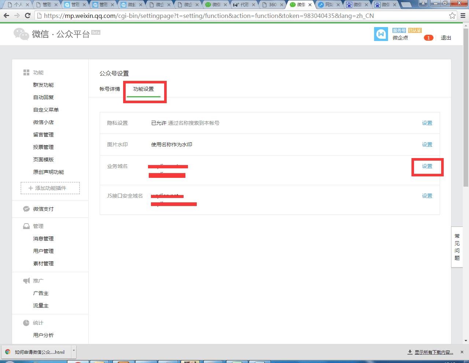Switch to the 帐号详情 tab
469x363 pixels.
tap(110, 89)
